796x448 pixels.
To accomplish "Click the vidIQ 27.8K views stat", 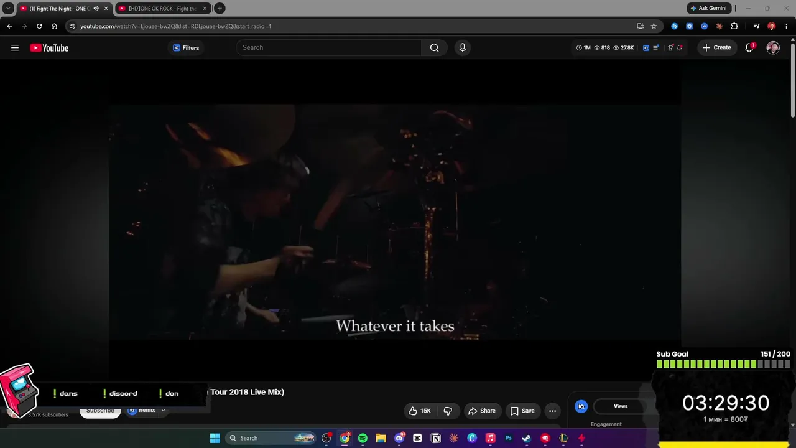I will click(x=624, y=48).
